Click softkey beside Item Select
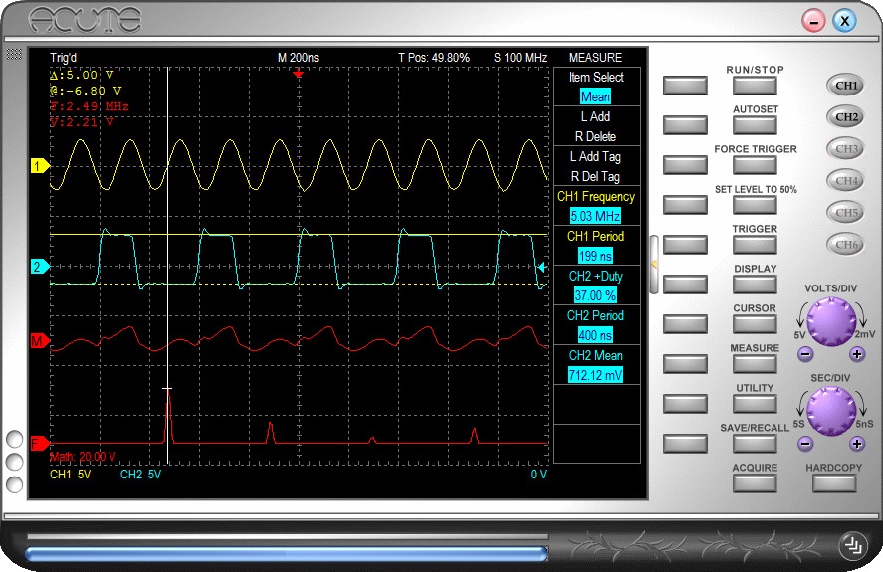Image resolution: width=883 pixels, height=572 pixels. click(x=685, y=86)
